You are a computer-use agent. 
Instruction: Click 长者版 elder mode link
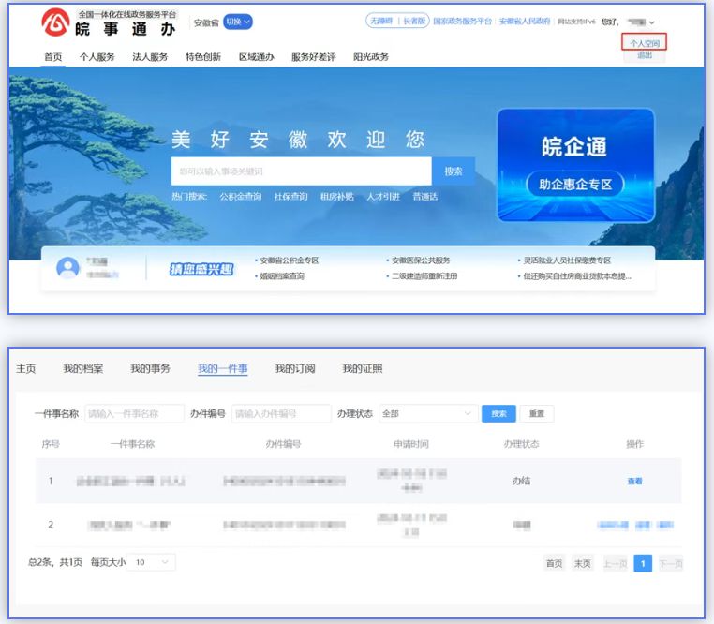pyautogui.click(x=414, y=21)
